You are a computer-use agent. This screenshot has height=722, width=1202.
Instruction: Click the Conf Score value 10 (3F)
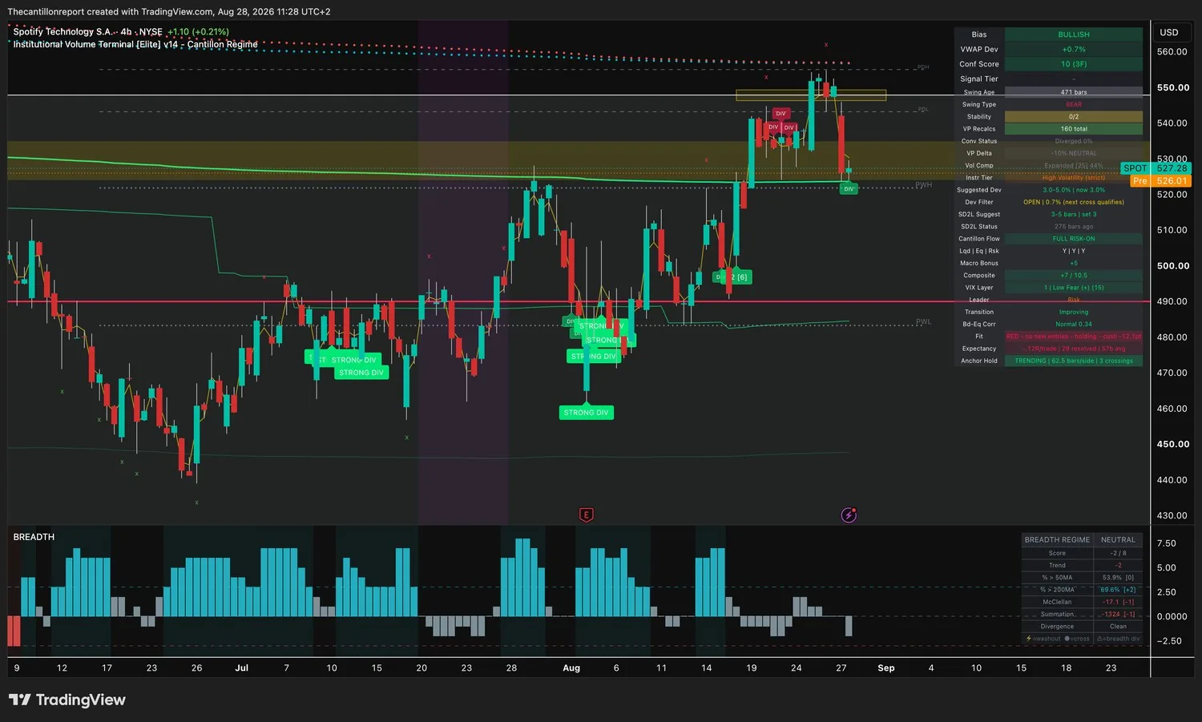point(1074,64)
